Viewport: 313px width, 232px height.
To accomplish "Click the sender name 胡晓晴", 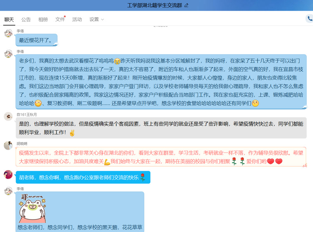I will point(22,143).
